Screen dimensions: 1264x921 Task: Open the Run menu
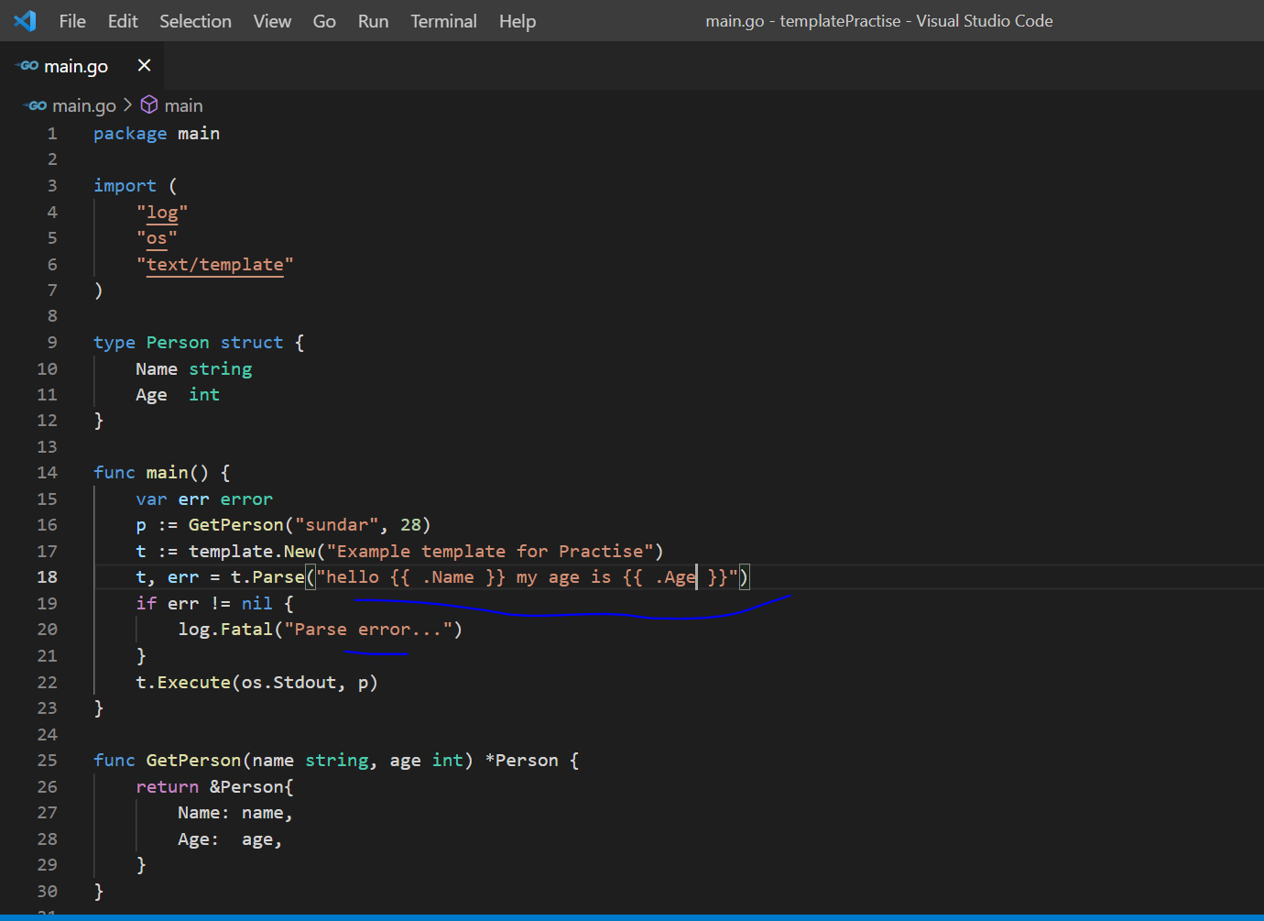pos(373,20)
